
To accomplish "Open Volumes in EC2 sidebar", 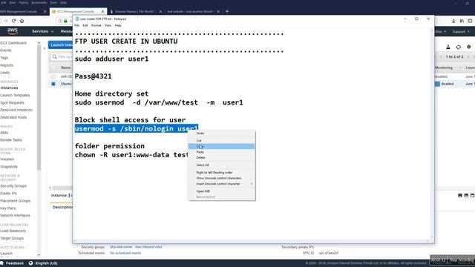I will tap(7, 159).
